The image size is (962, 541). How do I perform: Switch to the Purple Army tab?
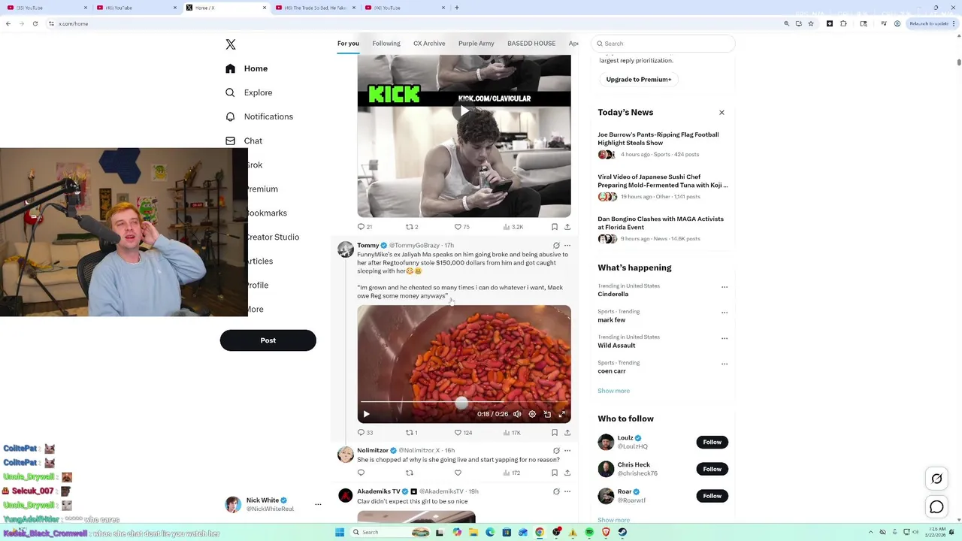[x=476, y=44]
